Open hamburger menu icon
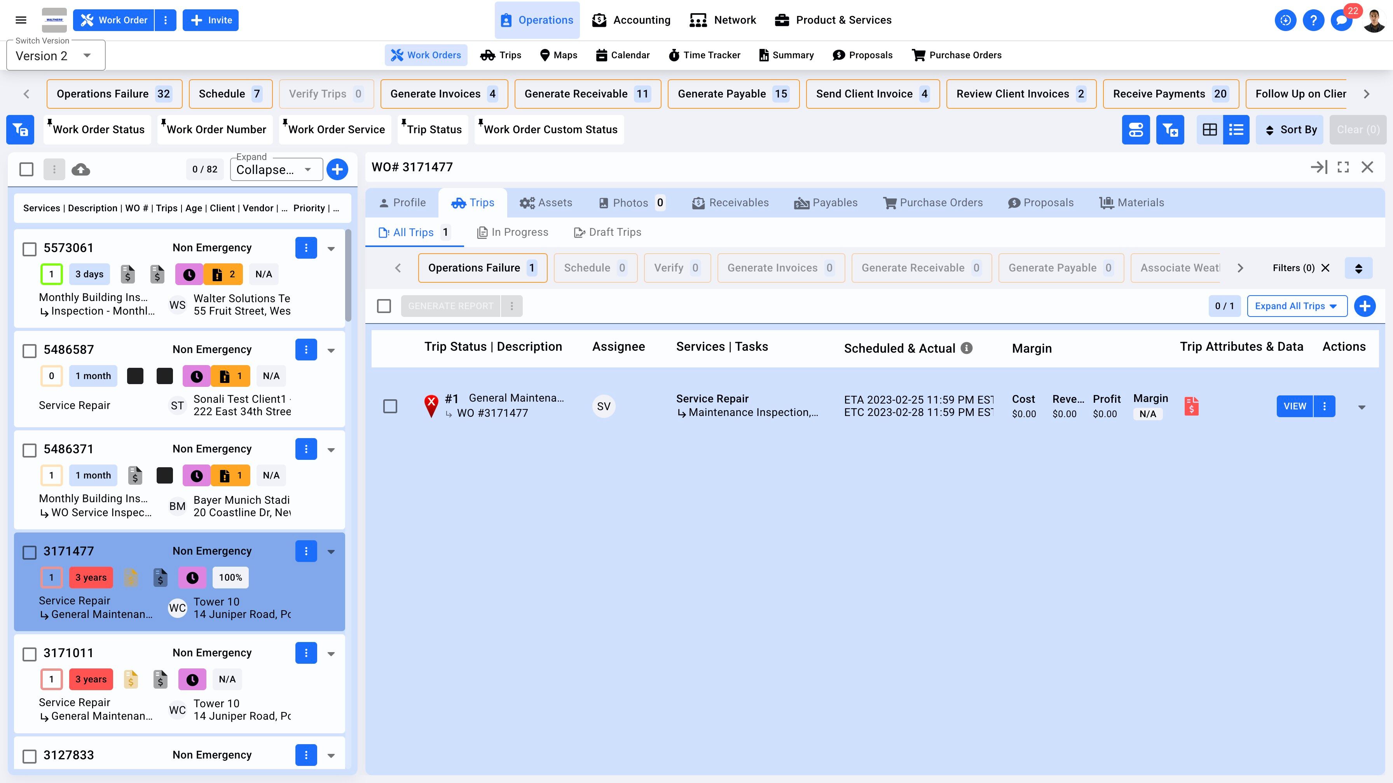This screenshot has height=783, width=1393. [21, 20]
